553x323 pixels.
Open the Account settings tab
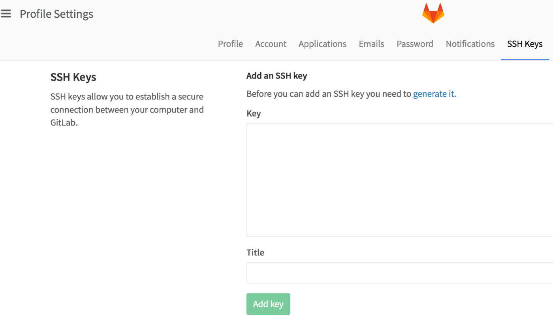point(271,44)
